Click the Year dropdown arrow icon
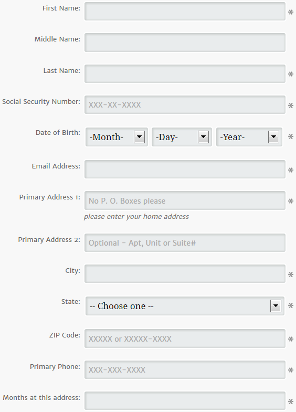Viewport: 296px width, 412px height. pyautogui.click(x=273, y=137)
